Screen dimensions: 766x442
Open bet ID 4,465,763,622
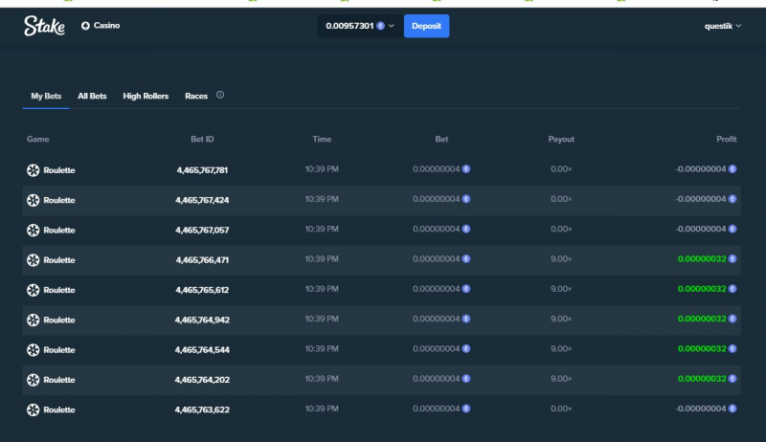(x=202, y=409)
